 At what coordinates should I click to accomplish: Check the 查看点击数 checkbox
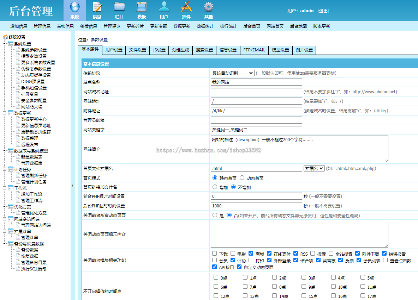coord(385,260)
